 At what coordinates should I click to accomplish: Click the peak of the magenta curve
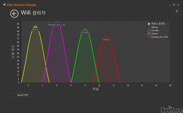tap(57, 22)
